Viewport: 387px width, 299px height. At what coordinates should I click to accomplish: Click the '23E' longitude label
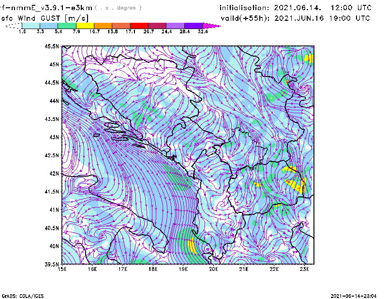click(304, 269)
